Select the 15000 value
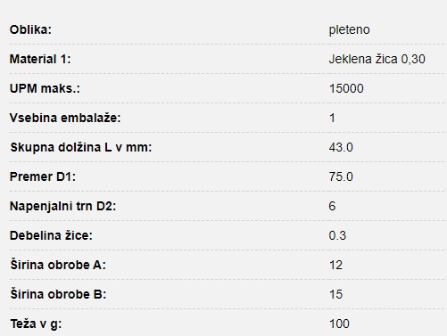447x336 pixels. click(346, 88)
